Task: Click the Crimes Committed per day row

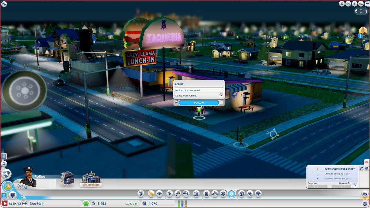Action: point(333,169)
